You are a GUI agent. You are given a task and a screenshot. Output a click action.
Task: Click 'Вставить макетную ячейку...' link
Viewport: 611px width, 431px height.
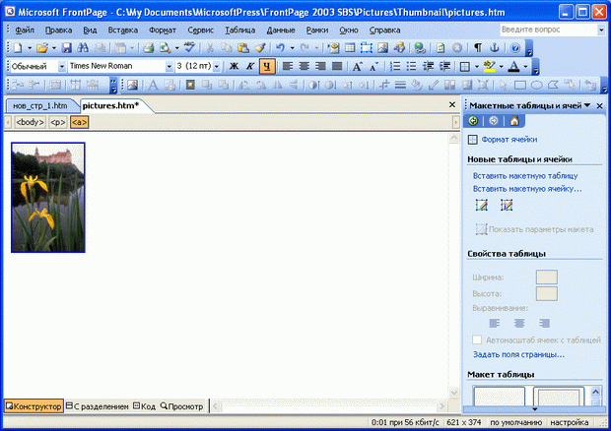tap(527, 189)
